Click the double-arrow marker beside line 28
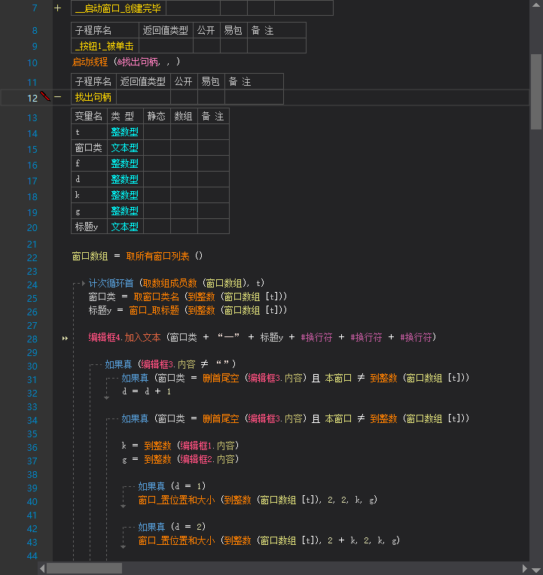This screenshot has height=575, width=543. 65,338
